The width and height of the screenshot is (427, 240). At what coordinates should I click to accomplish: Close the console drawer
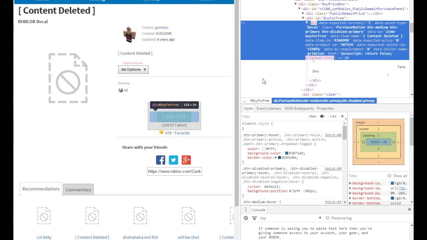point(409,210)
